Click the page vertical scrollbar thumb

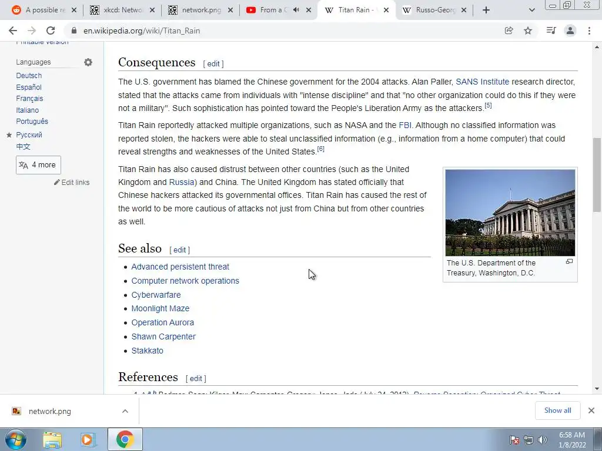597,174
